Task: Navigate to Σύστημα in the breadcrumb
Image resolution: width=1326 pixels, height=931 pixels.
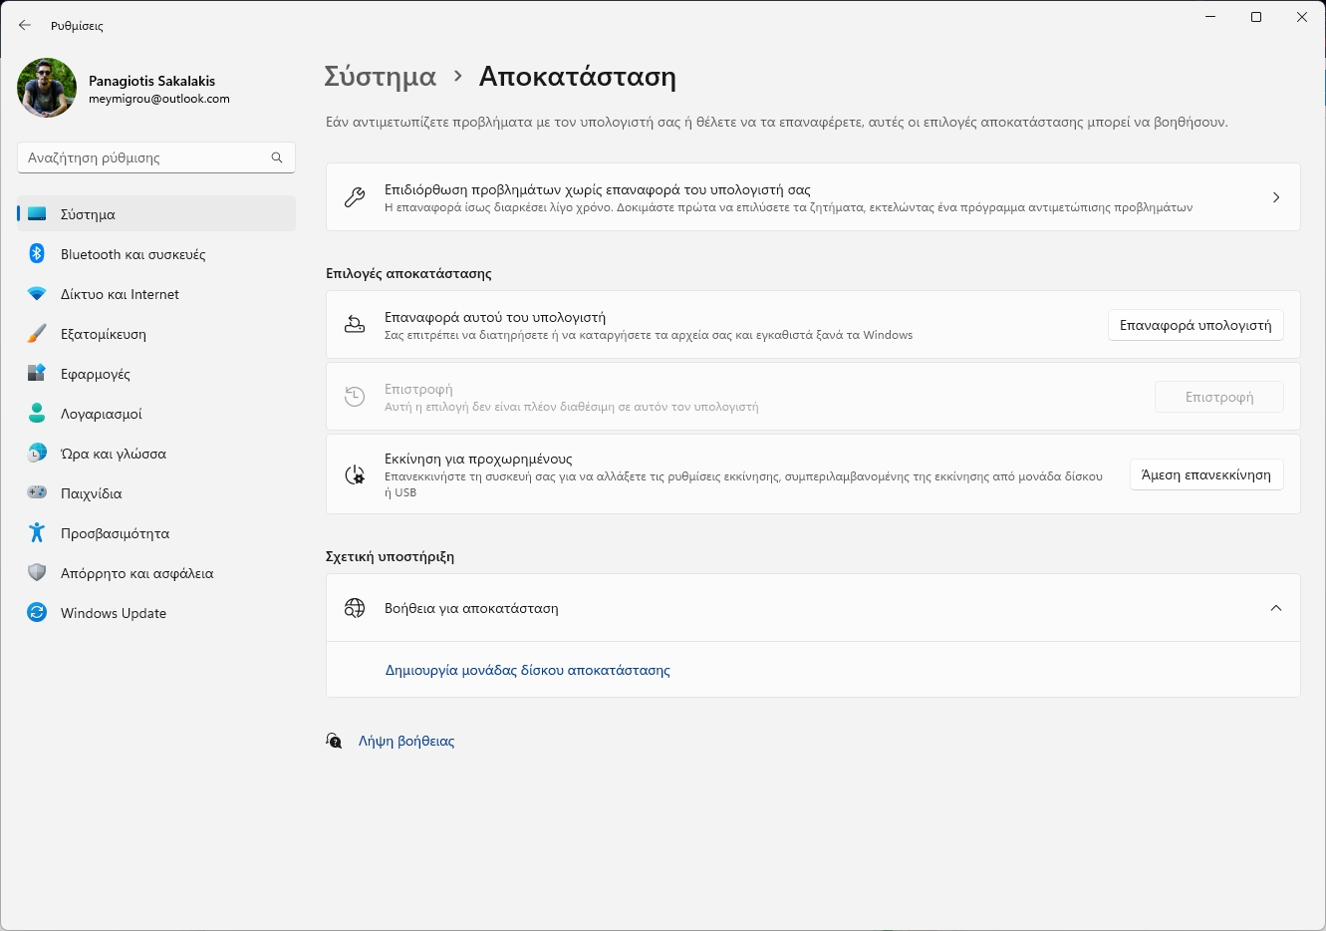Action: [x=381, y=77]
